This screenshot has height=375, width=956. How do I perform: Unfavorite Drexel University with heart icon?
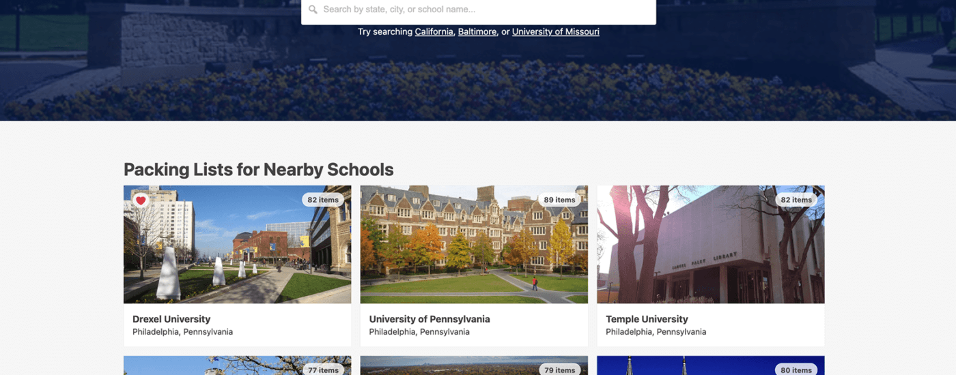(x=141, y=200)
